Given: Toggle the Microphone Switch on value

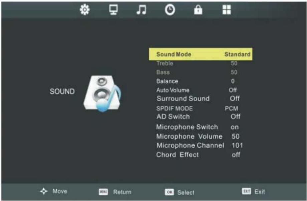Looking at the screenshot, I should [x=235, y=127].
